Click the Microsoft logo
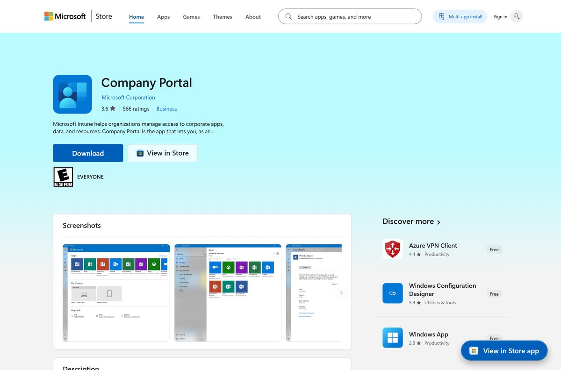Image resolution: width=561 pixels, height=370 pixels. (65, 16)
